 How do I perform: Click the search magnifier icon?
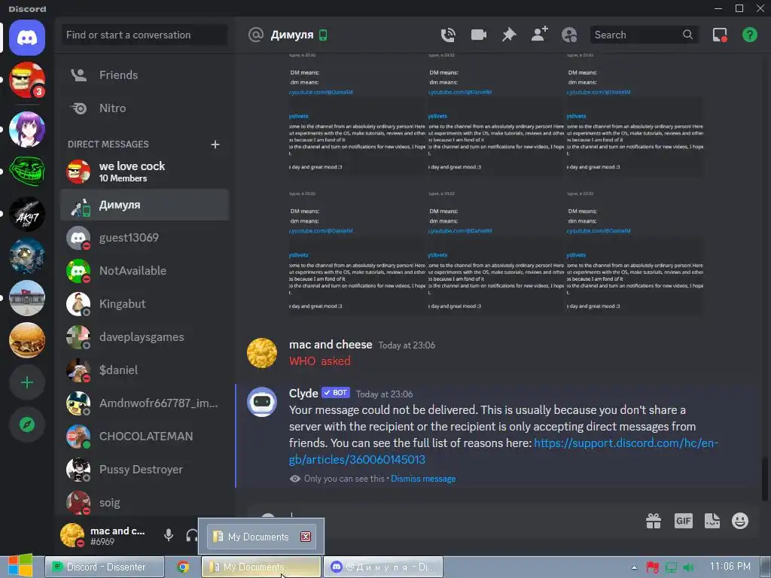(x=688, y=35)
